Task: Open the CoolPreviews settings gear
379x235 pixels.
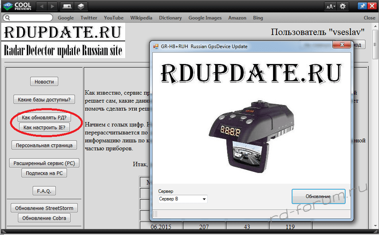Action: coord(343,6)
